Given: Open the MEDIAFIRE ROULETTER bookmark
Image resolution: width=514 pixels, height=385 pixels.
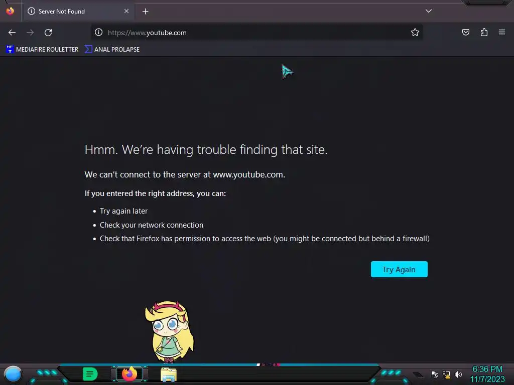Looking at the screenshot, I should click(x=42, y=50).
